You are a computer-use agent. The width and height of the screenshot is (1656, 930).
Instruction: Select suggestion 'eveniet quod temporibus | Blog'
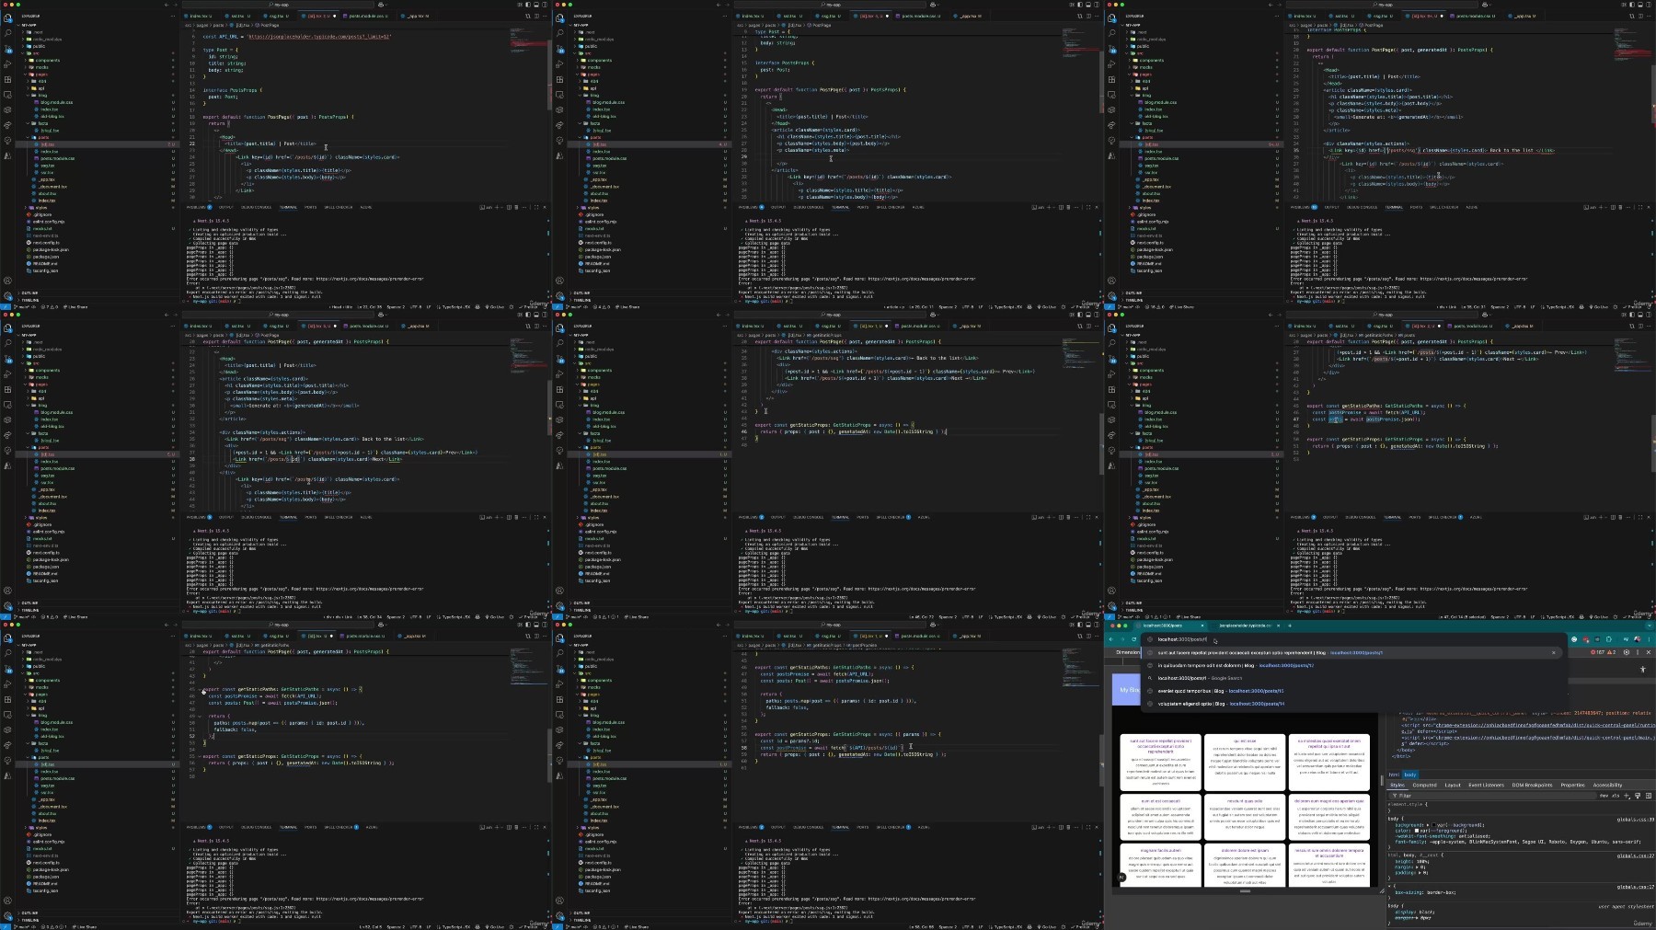point(1352,691)
